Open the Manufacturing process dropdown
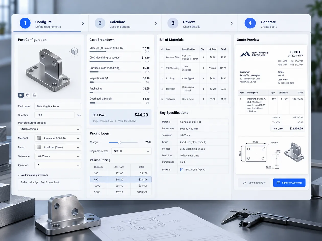The image size is (322, 241). pyautogui.click(x=49, y=129)
